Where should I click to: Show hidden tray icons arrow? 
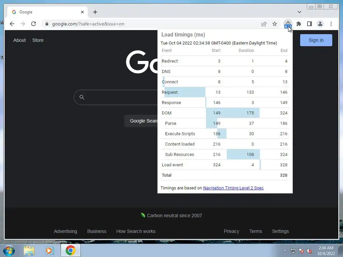pyautogui.click(x=285, y=251)
